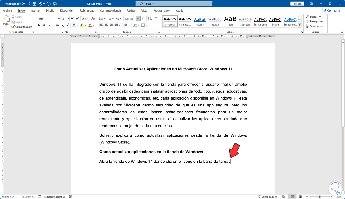The image size is (345, 199).
Task: Undo the last action
Action: (41, 4)
